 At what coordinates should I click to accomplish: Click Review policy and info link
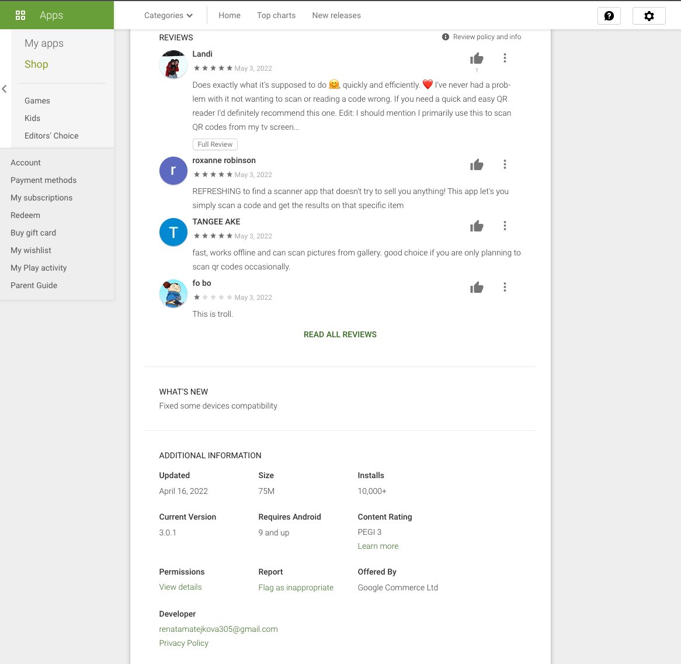tap(487, 37)
